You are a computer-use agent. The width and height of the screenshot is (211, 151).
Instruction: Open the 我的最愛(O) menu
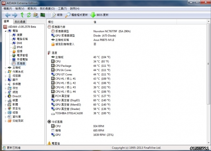click(47, 9)
